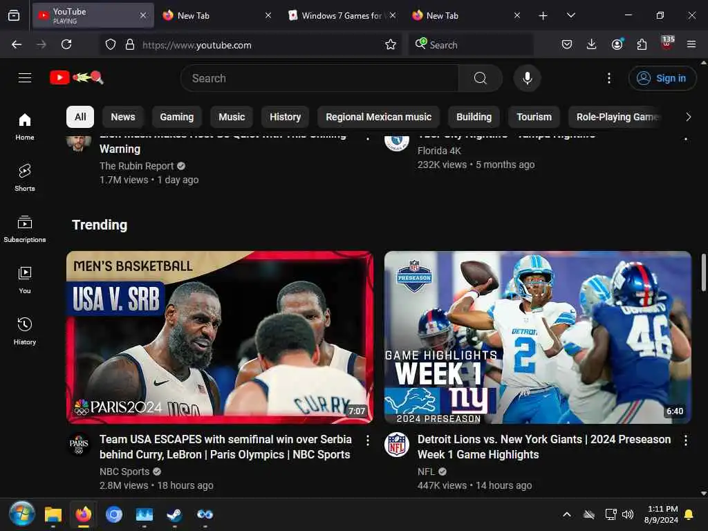The height and width of the screenshot is (531, 708).
Task: Click the YouTube search input field
Action: [319, 78]
